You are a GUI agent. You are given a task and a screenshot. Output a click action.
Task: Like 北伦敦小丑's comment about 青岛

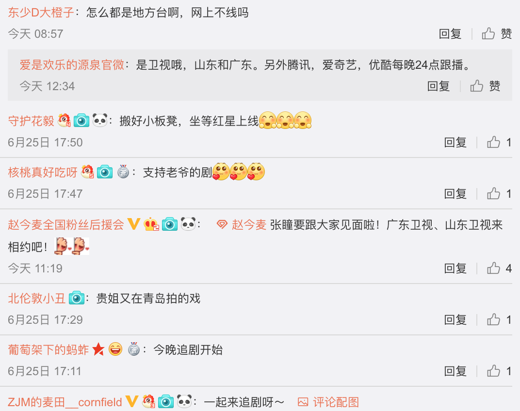click(x=499, y=320)
